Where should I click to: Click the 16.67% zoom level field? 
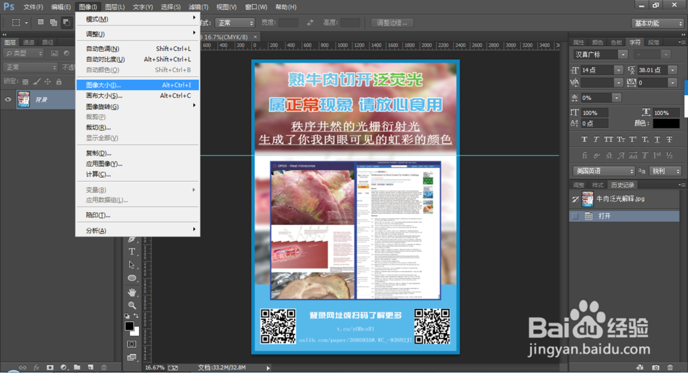(155, 367)
